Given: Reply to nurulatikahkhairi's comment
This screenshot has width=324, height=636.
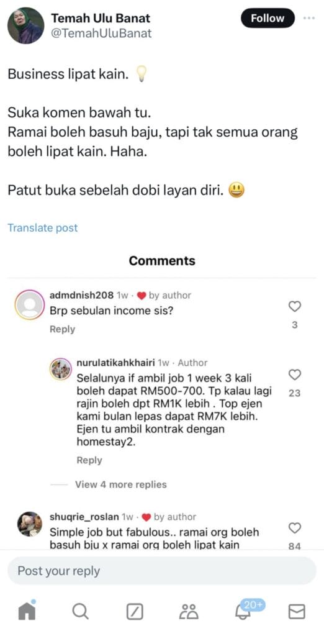Looking at the screenshot, I should (x=89, y=460).
